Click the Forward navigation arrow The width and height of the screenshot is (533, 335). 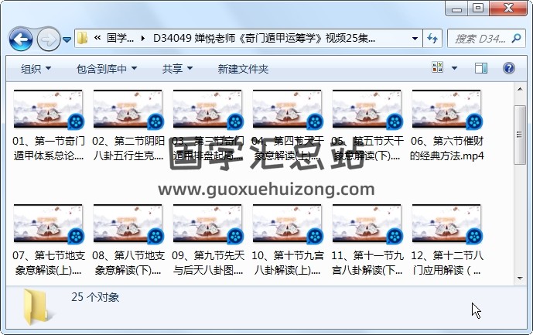[x=48, y=39]
